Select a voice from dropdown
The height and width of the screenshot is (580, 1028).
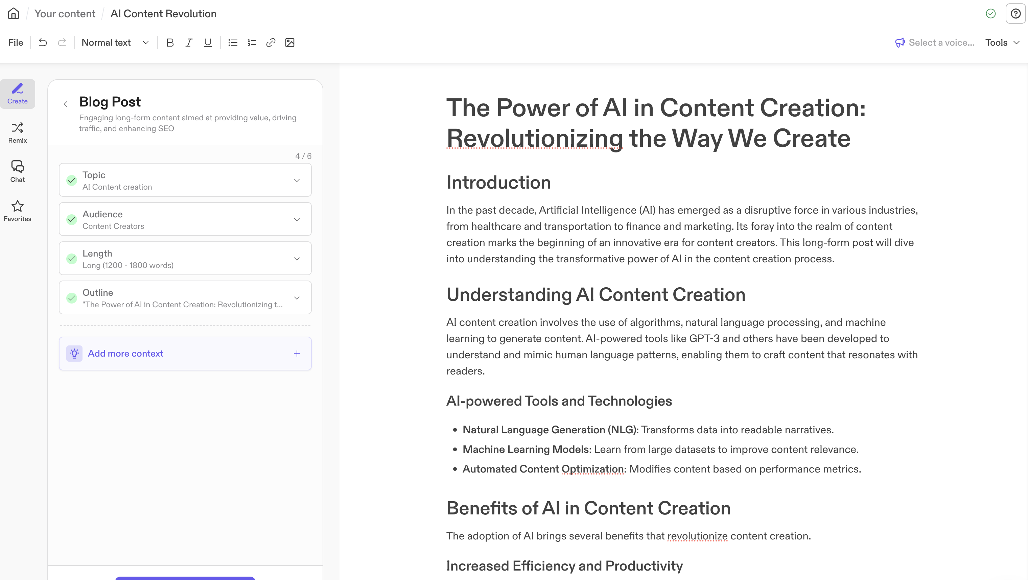pos(934,42)
